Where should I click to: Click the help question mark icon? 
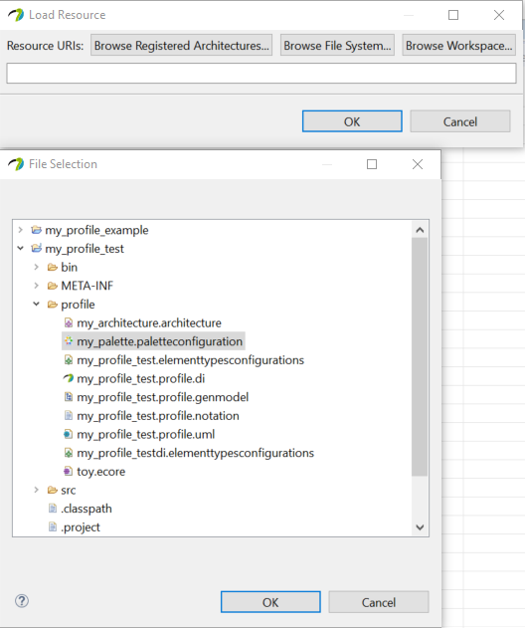click(22, 601)
